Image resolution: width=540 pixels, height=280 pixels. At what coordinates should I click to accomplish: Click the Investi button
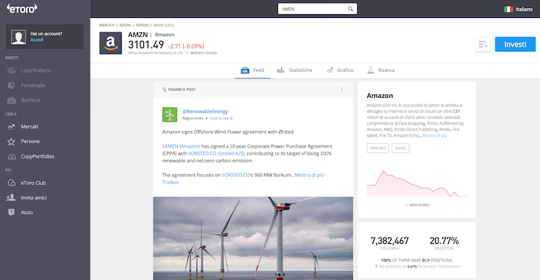[516, 45]
